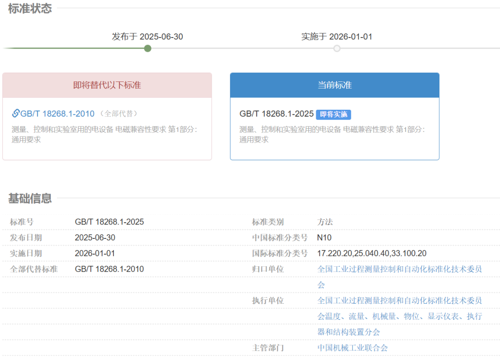Click the 标准号 value GB/T 18268.1-2025
This screenshot has width=500, height=357.
[110, 222]
